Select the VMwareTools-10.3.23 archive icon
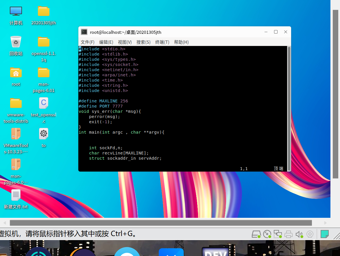This screenshot has height=256, width=340. tap(16, 134)
